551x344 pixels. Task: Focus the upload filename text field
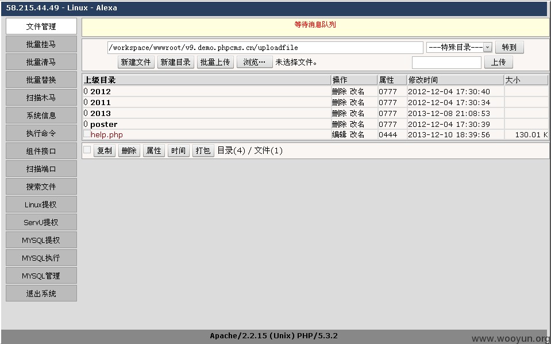446,63
